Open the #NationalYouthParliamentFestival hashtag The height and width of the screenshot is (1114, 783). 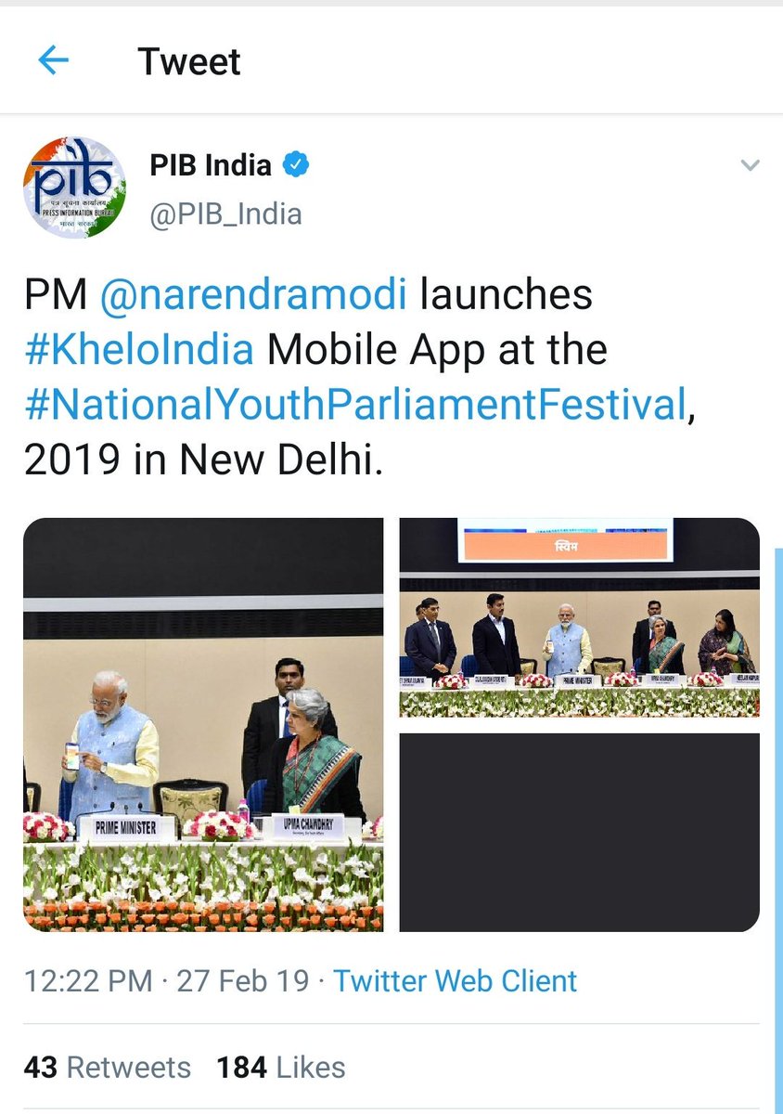click(354, 406)
